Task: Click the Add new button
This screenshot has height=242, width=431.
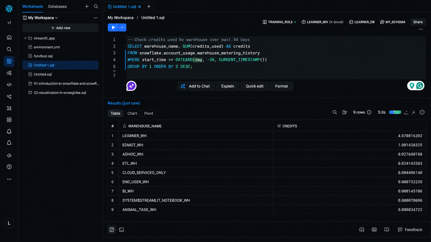Action: 61,28
